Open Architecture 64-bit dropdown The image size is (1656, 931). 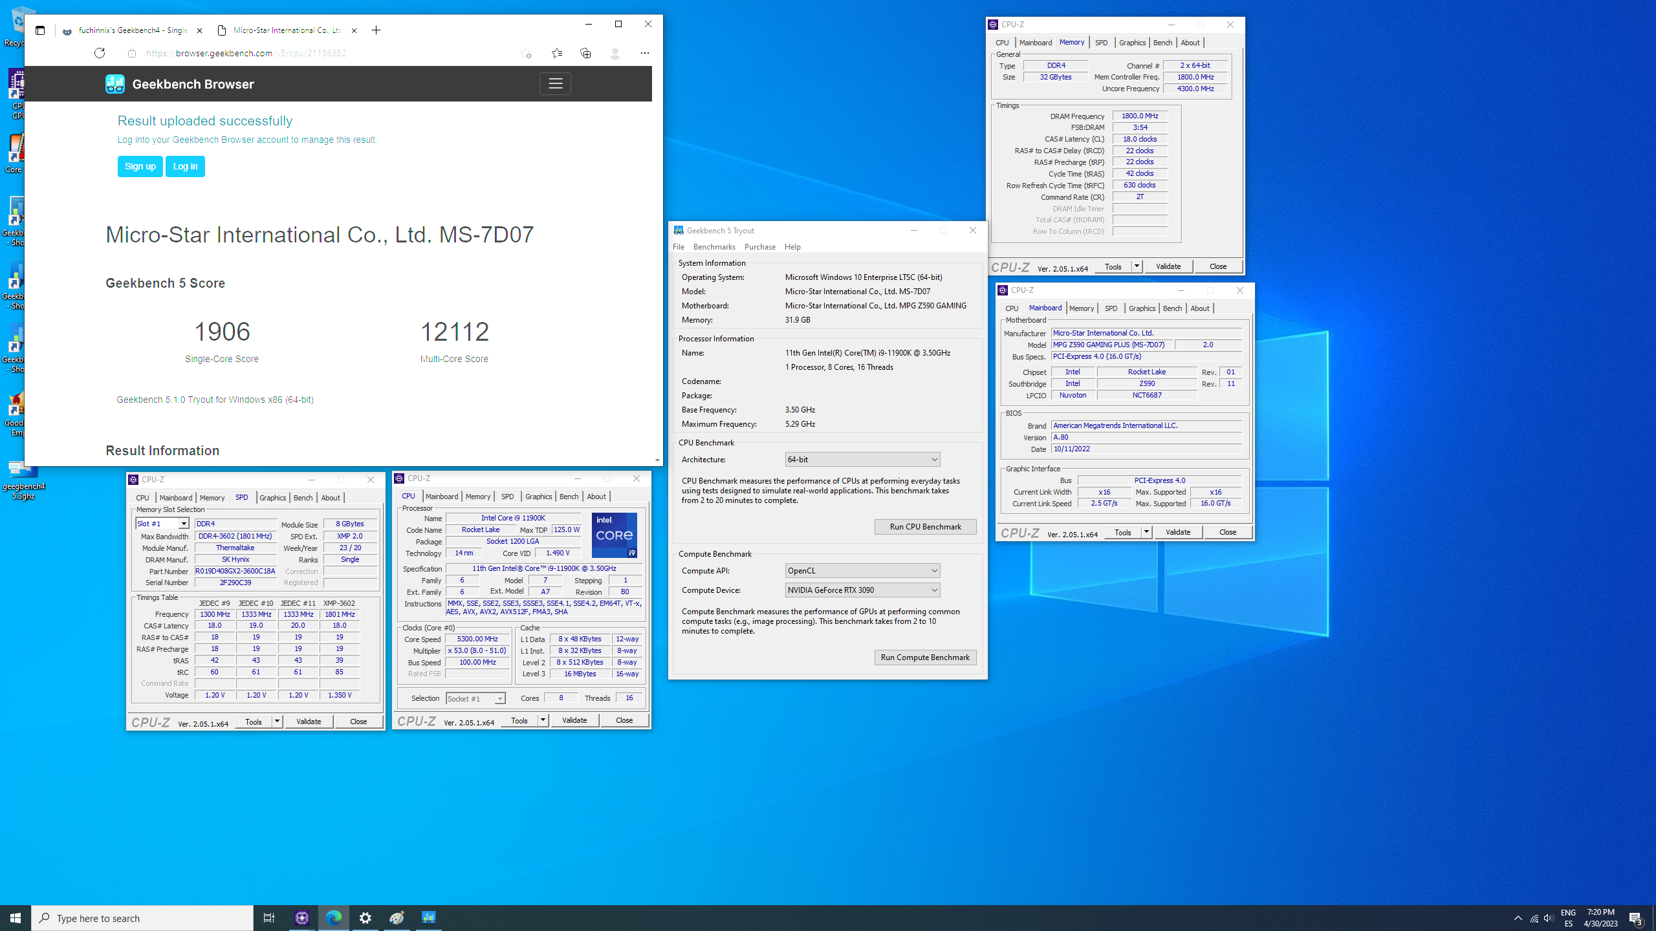[x=862, y=459]
